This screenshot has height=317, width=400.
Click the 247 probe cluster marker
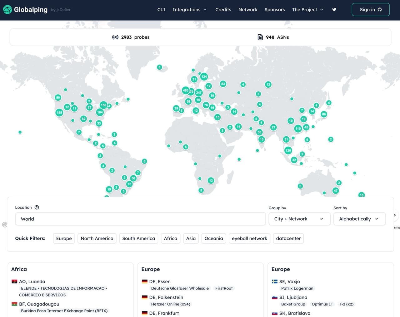coord(199,93)
